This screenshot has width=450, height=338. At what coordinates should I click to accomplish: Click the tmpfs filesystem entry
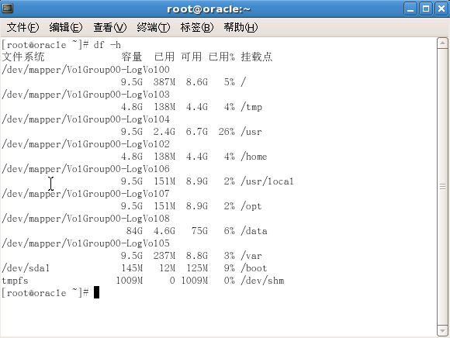tap(15, 281)
